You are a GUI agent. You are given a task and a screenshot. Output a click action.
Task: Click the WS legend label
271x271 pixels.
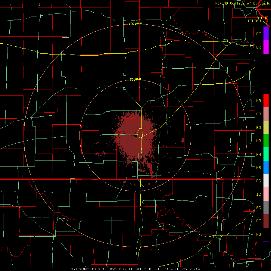[258, 168]
